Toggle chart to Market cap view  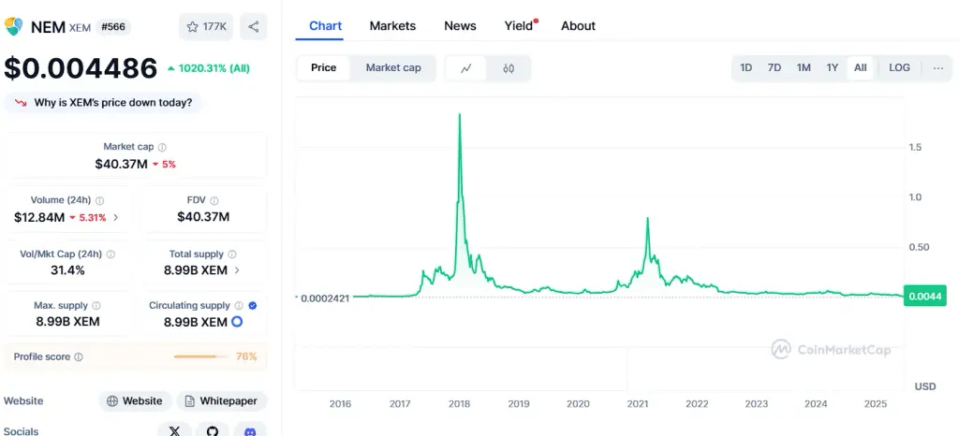pyautogui.click(x=393, y=67)
